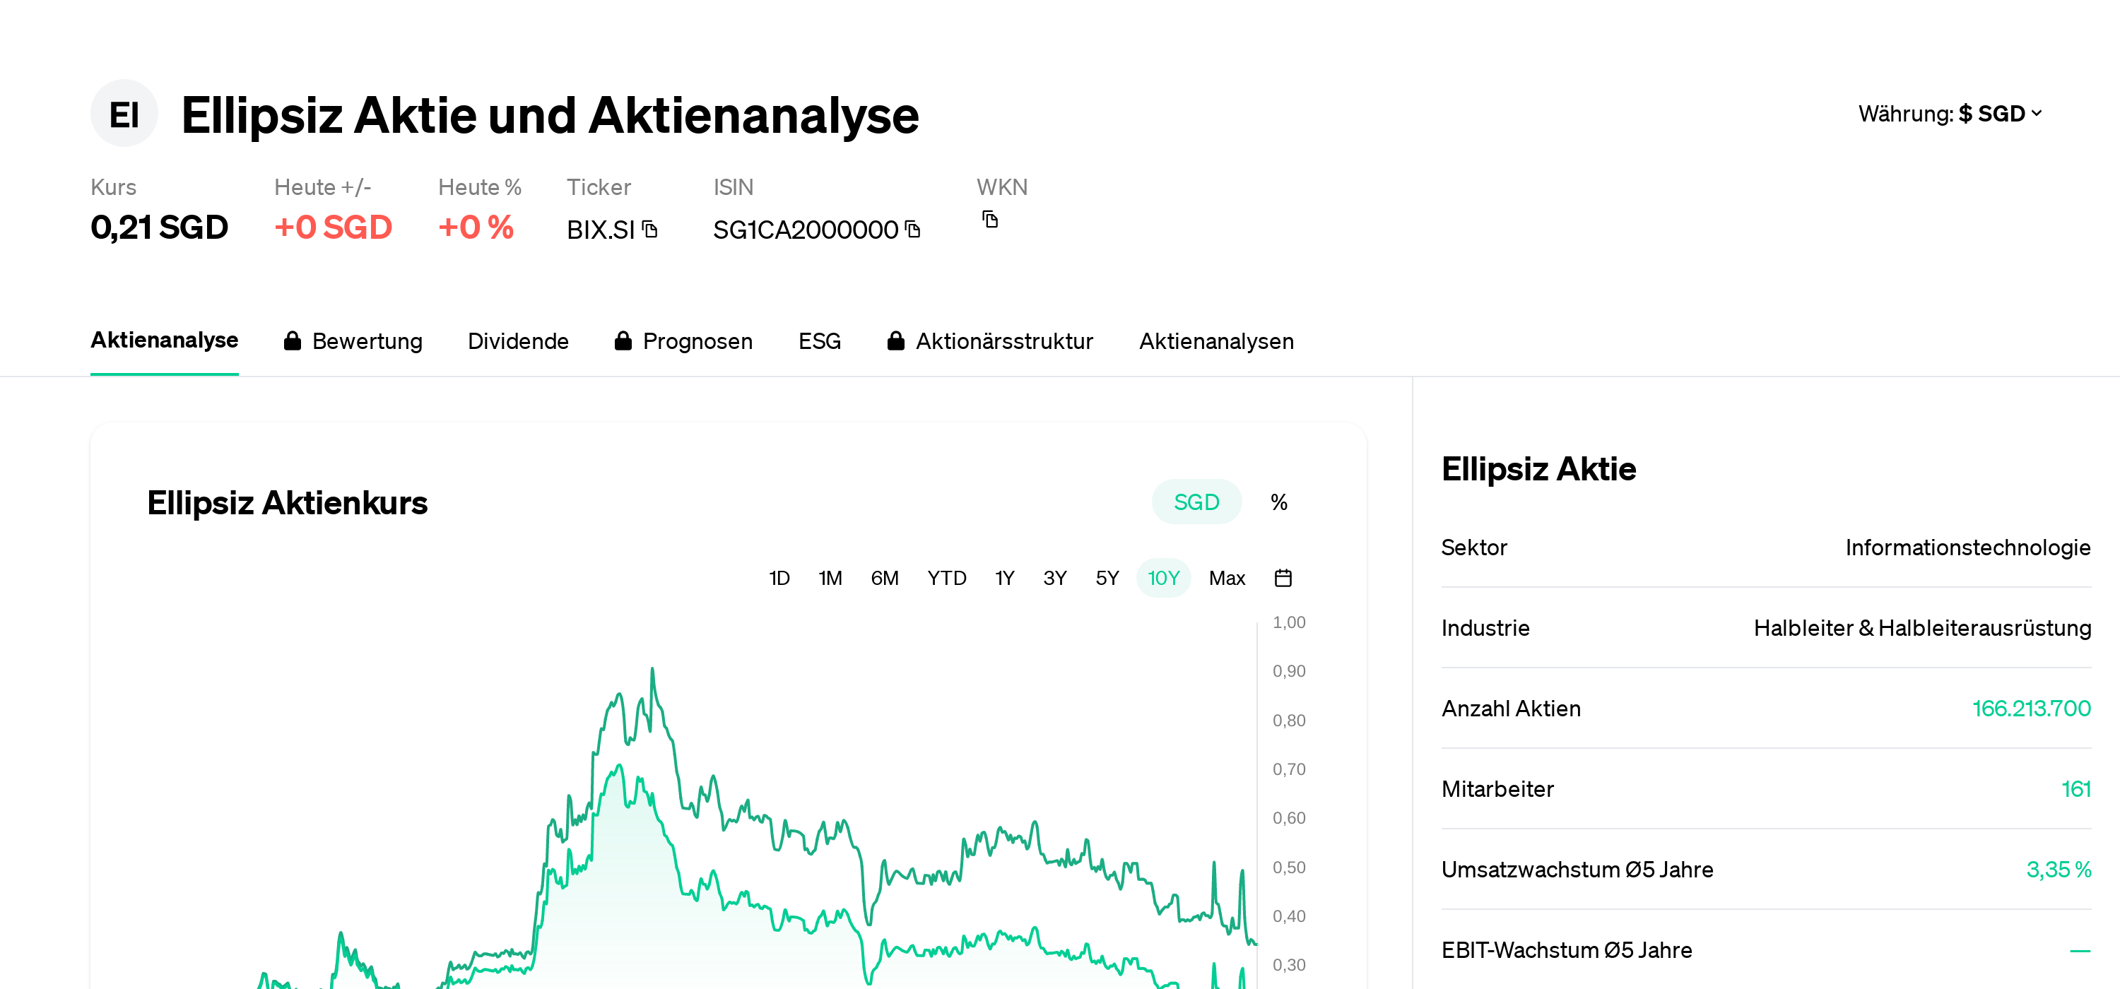
Task: Copy the ticker BIX.SI via copy icon
Action: coord(650,230)
